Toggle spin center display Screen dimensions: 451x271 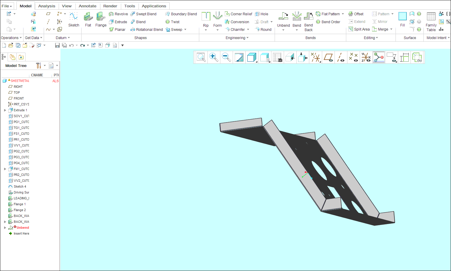pos(379,57)
